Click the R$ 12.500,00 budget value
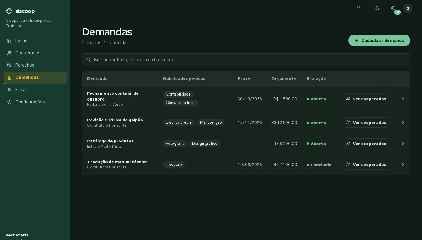This screenshot has height=240, width=422. tap(284, 122)
